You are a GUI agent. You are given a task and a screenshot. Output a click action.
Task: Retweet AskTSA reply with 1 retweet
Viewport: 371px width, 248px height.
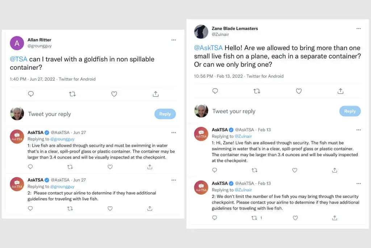pos(254,217)
